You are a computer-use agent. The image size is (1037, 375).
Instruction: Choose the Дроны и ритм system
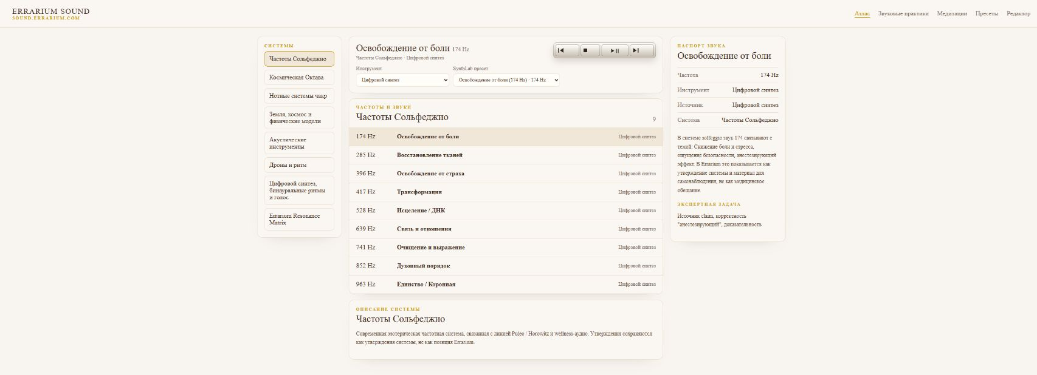coord(299,165)
